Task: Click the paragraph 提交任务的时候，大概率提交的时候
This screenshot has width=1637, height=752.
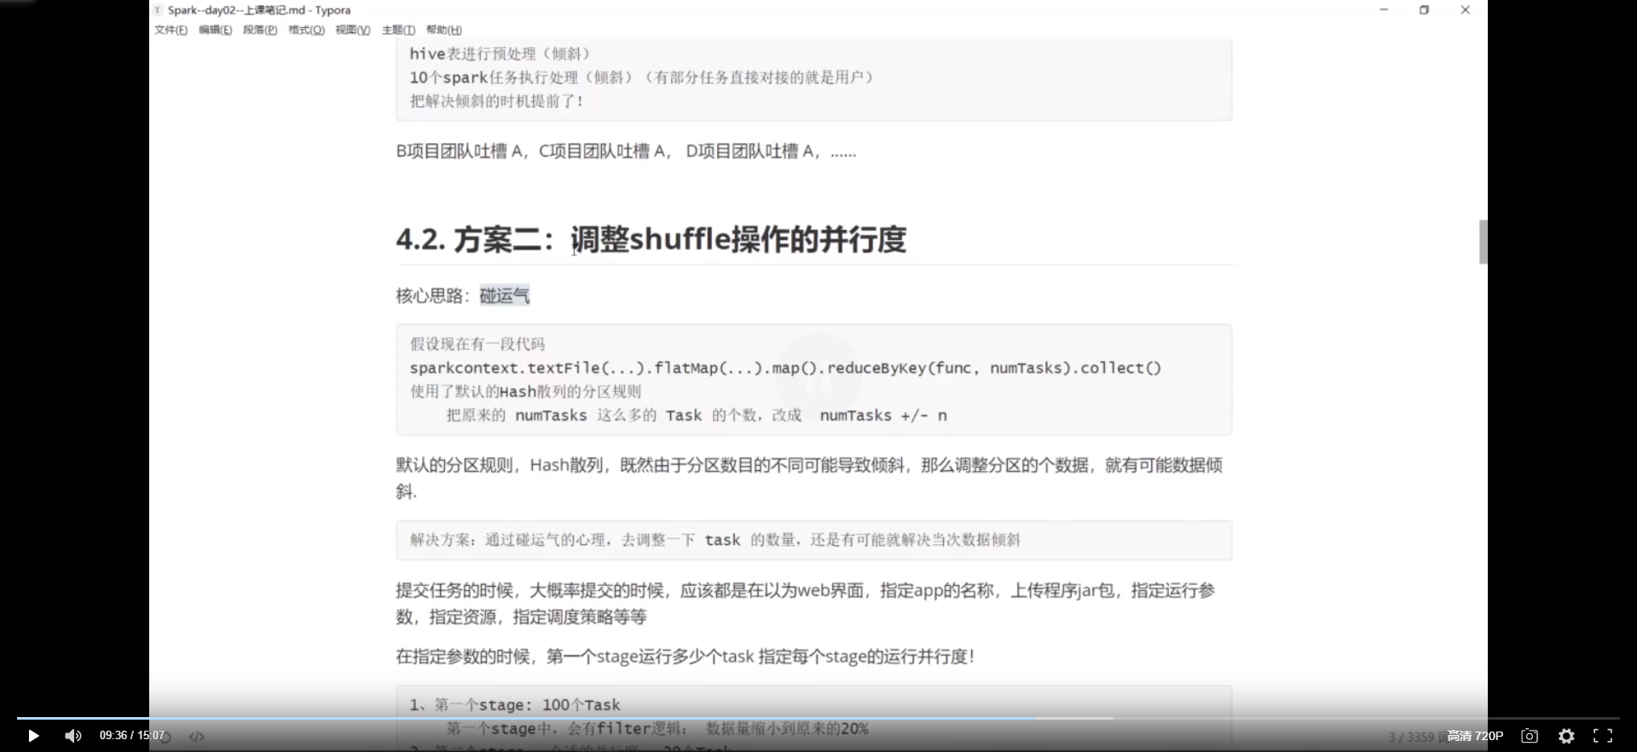Action: tap(806, 603)
